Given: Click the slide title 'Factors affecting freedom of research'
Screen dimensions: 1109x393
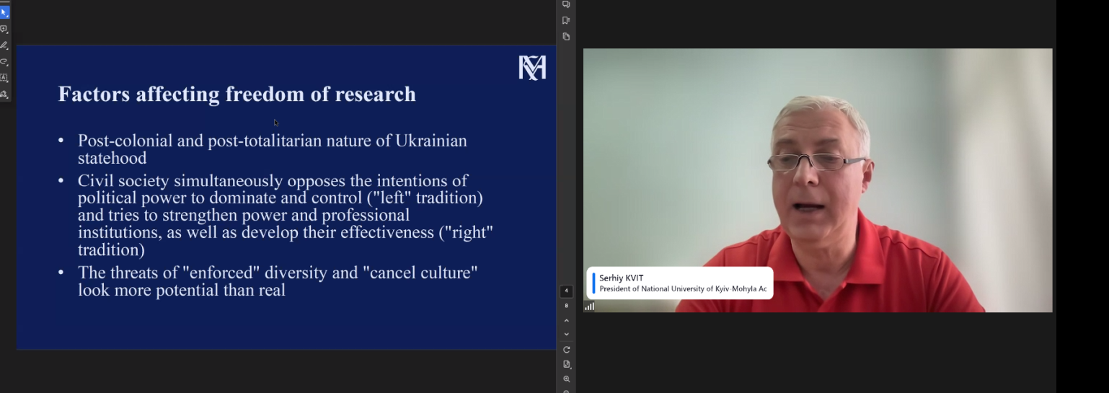Looking at the screenshot, I should click(237, 94).
